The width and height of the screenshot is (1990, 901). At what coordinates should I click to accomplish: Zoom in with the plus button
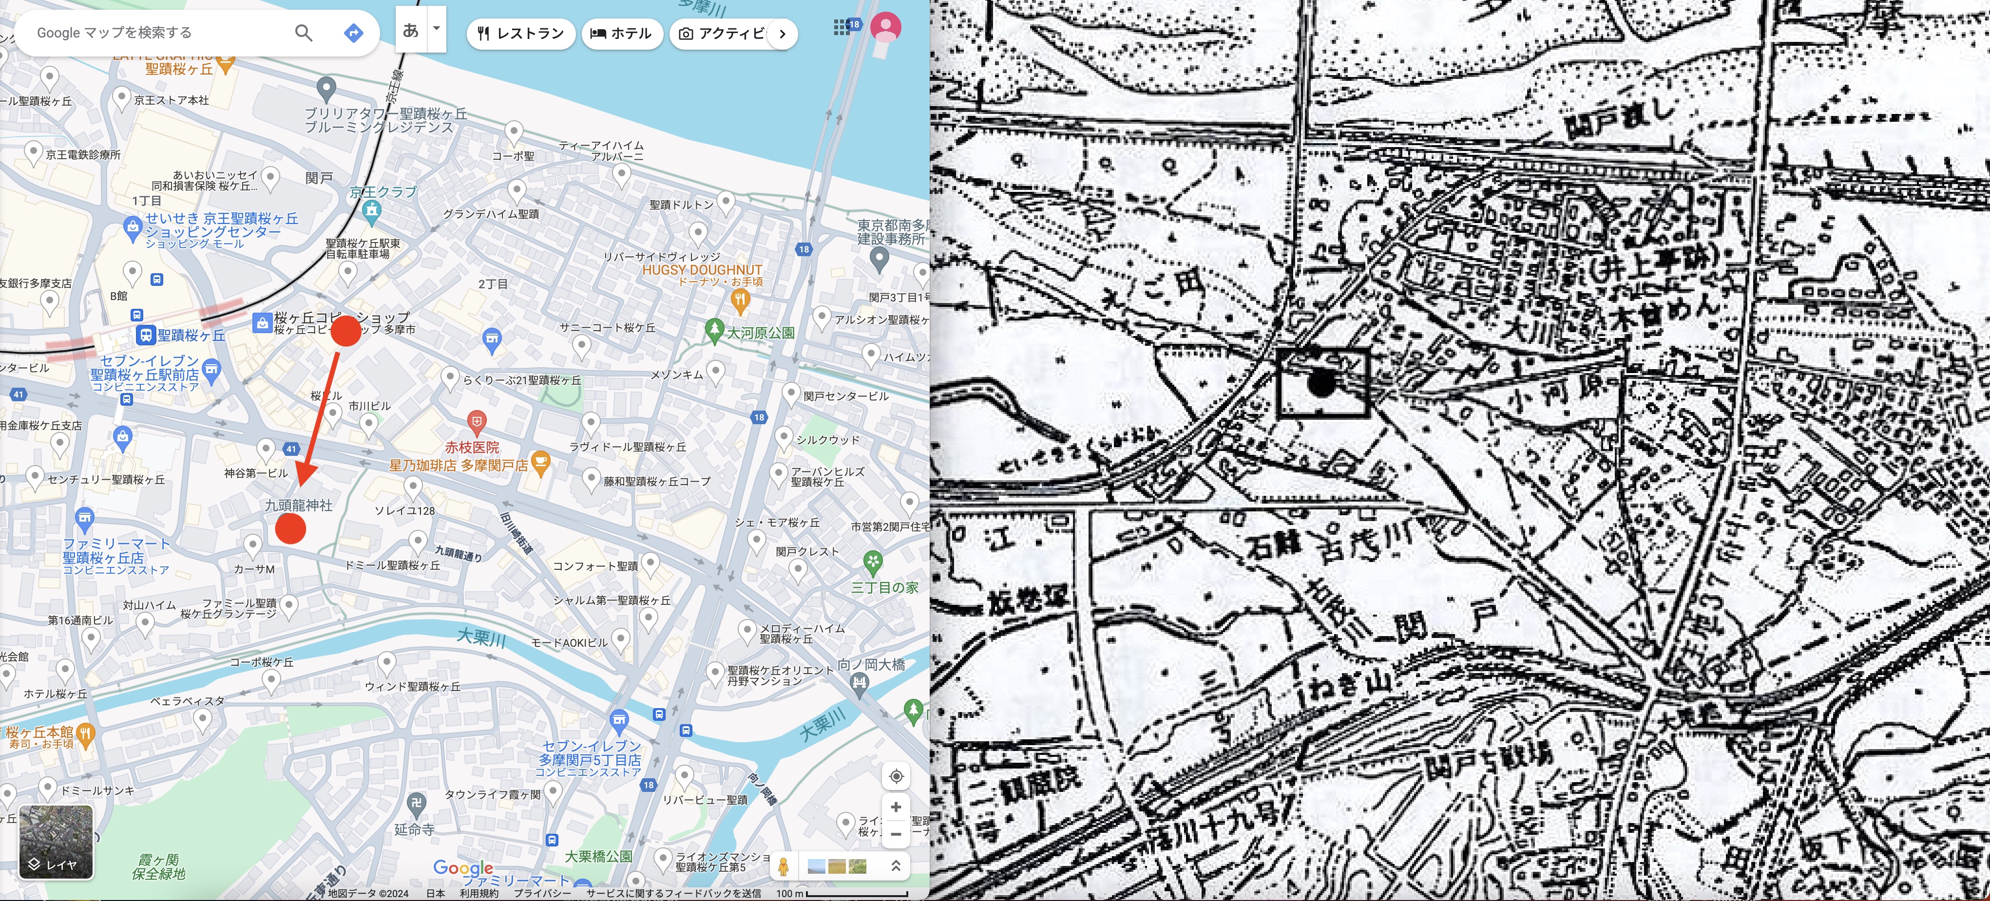coord(896,807)
